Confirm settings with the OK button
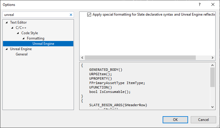The height and width of the screenshot is (128, 220). coord(175,120)
